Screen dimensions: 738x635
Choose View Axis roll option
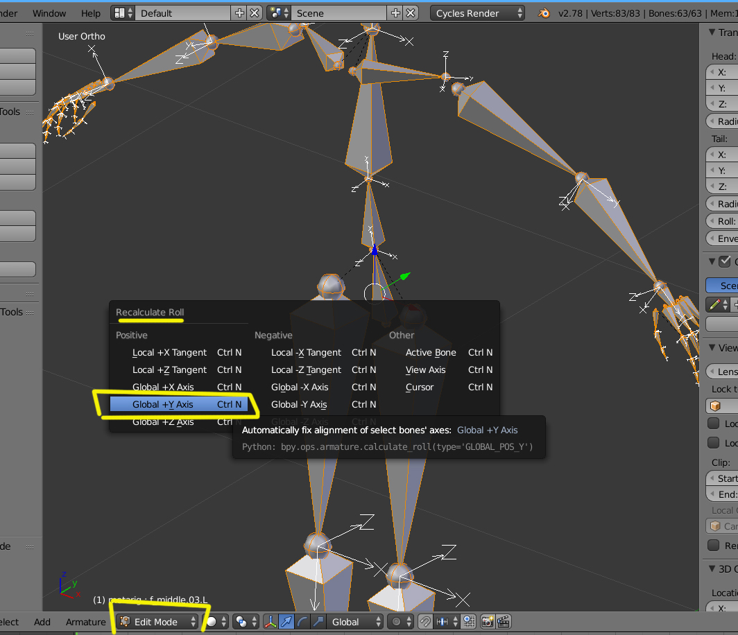coord(441,369)
